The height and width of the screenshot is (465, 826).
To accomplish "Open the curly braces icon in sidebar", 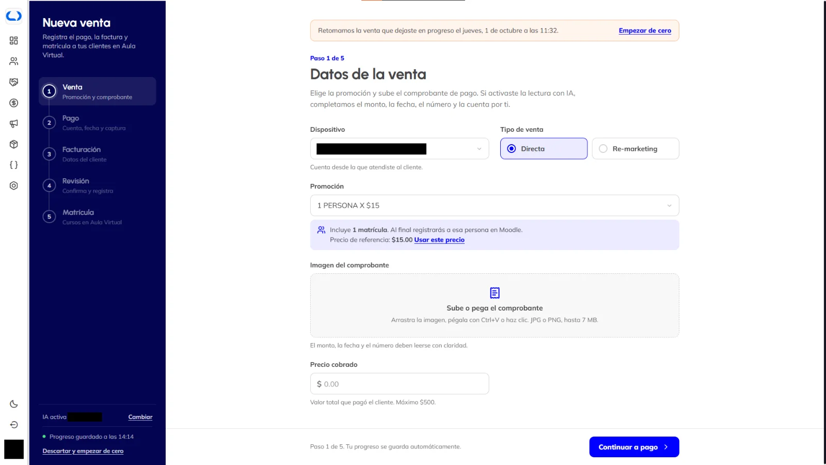I will click(x=14, y=165).
